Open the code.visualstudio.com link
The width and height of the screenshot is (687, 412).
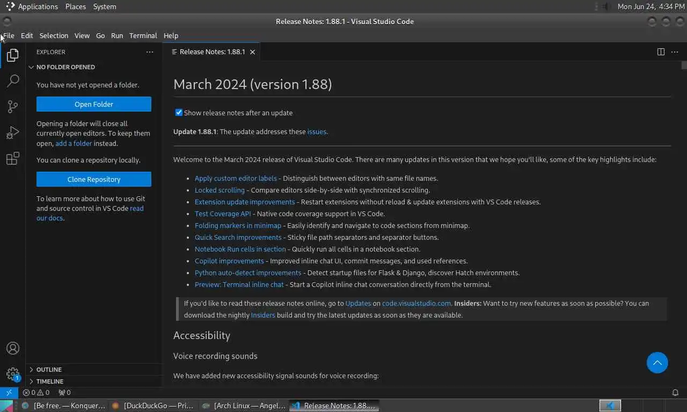tap(416, 303)
